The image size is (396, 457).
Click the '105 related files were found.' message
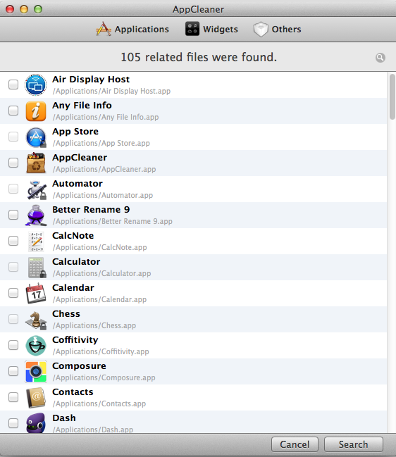point(199,57)
